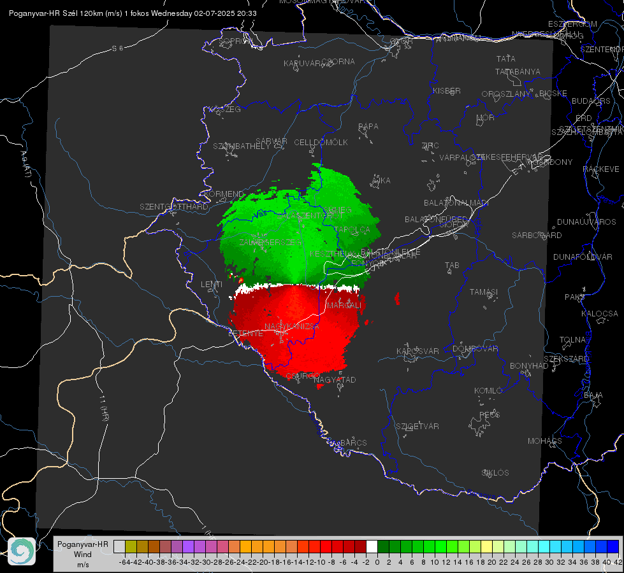The height and width of the screenshot is (573, 624).
Task: Click the NAGYKANIZSA city label
Action: (x=292, y=327)
